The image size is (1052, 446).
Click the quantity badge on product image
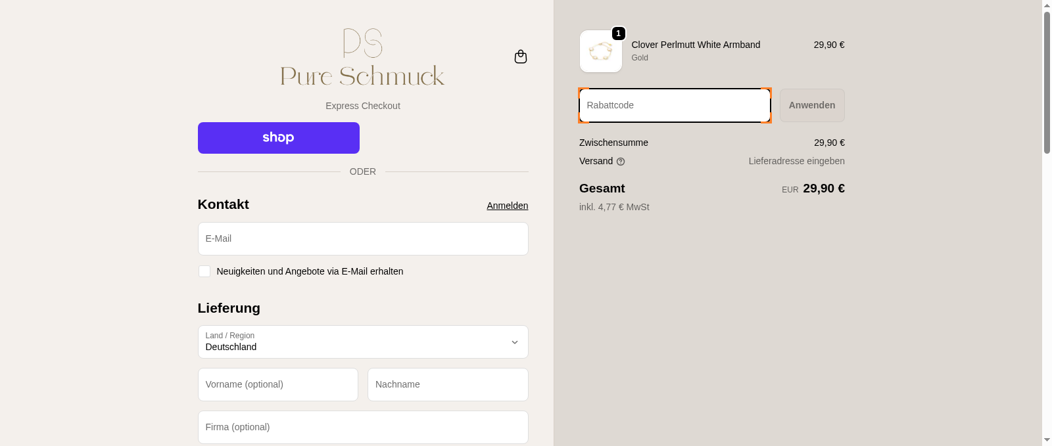[x=617, y=33]
